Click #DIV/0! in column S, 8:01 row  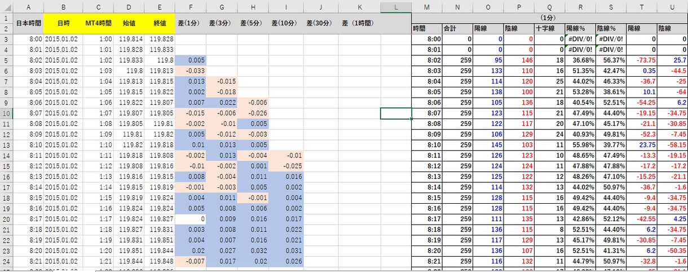pos(611,49)
